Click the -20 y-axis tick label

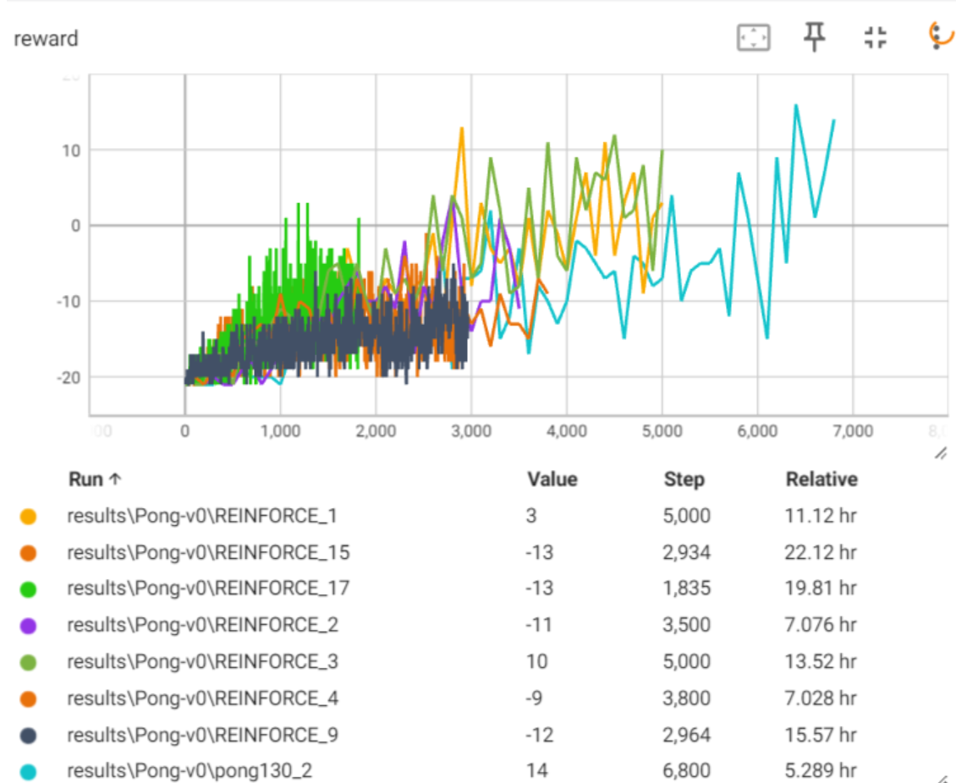(x=69, y=378)
